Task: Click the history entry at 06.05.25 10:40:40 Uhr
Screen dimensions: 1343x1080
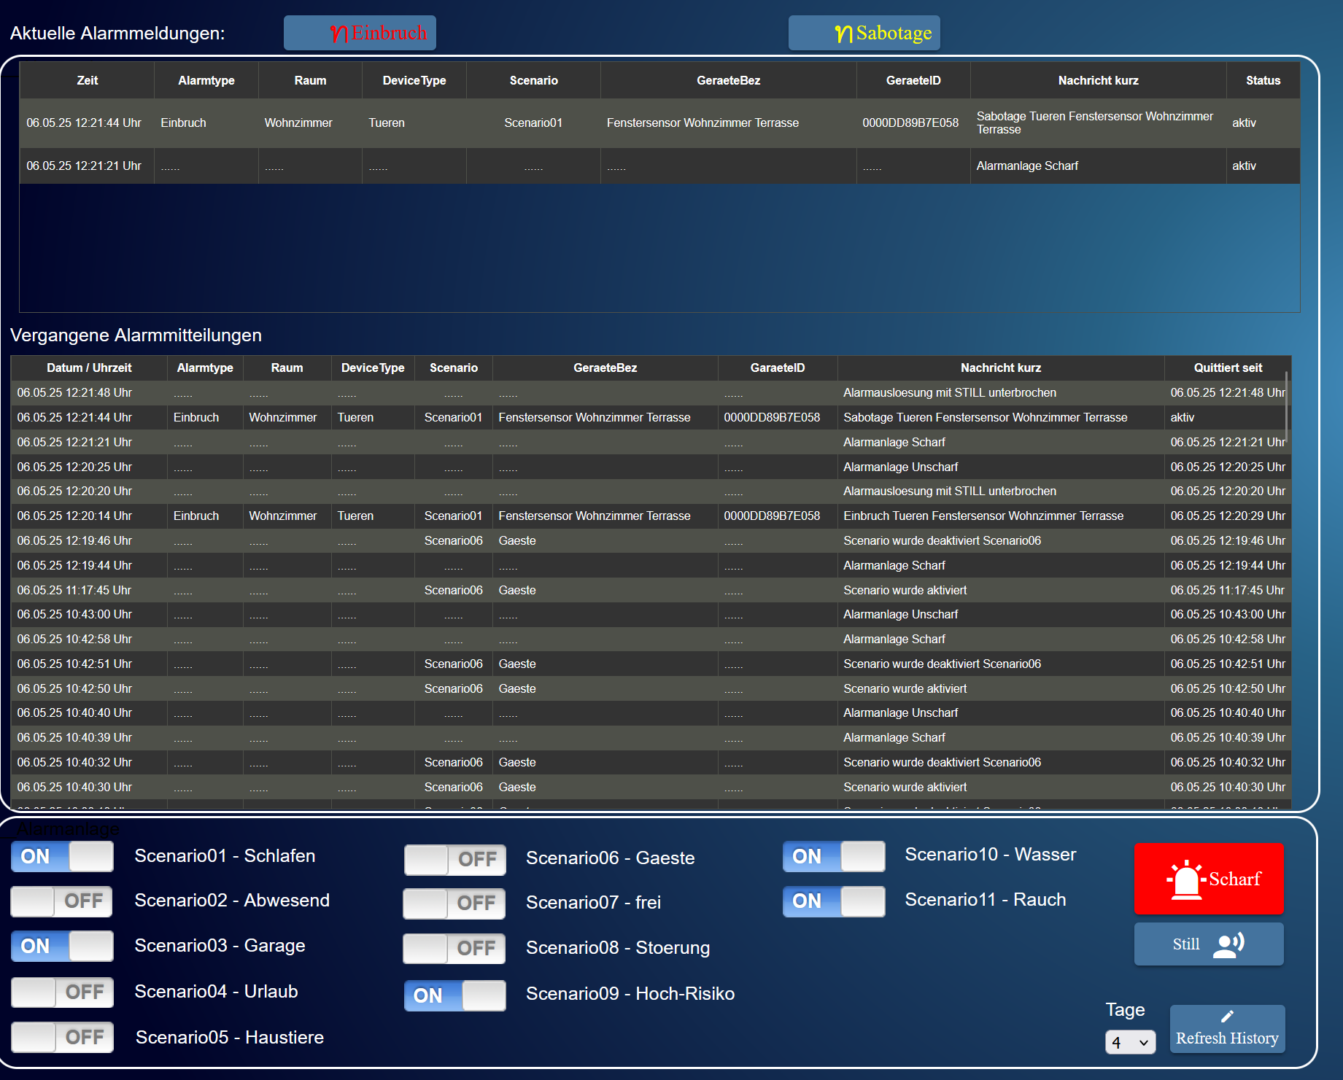Action: (651, 712)
